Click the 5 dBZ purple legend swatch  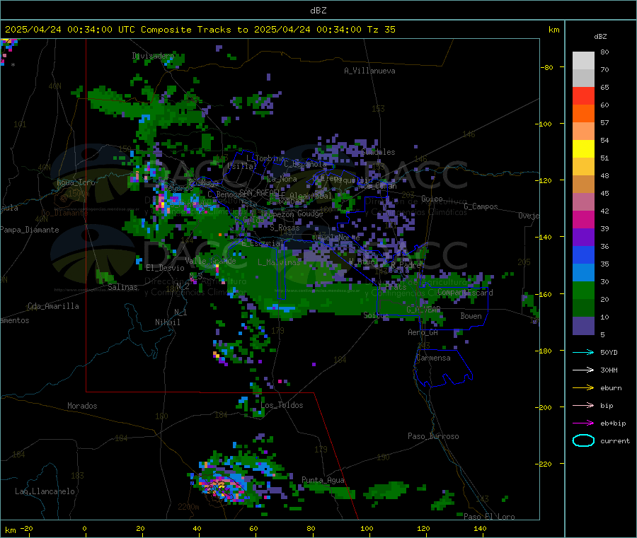tap(583, 326)
